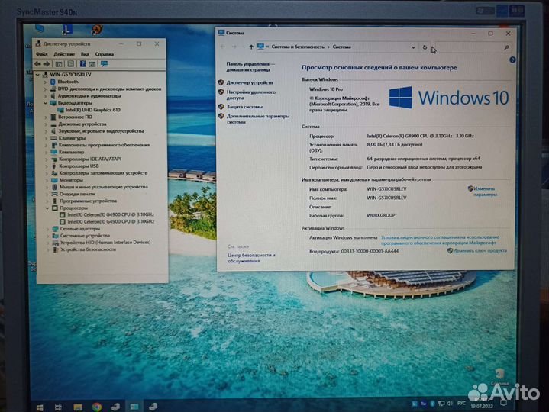This screenshot has width=549, height=412.
Task: Select Очереди печати tree item
Action: pyautogui.click(x=77, y=194)
